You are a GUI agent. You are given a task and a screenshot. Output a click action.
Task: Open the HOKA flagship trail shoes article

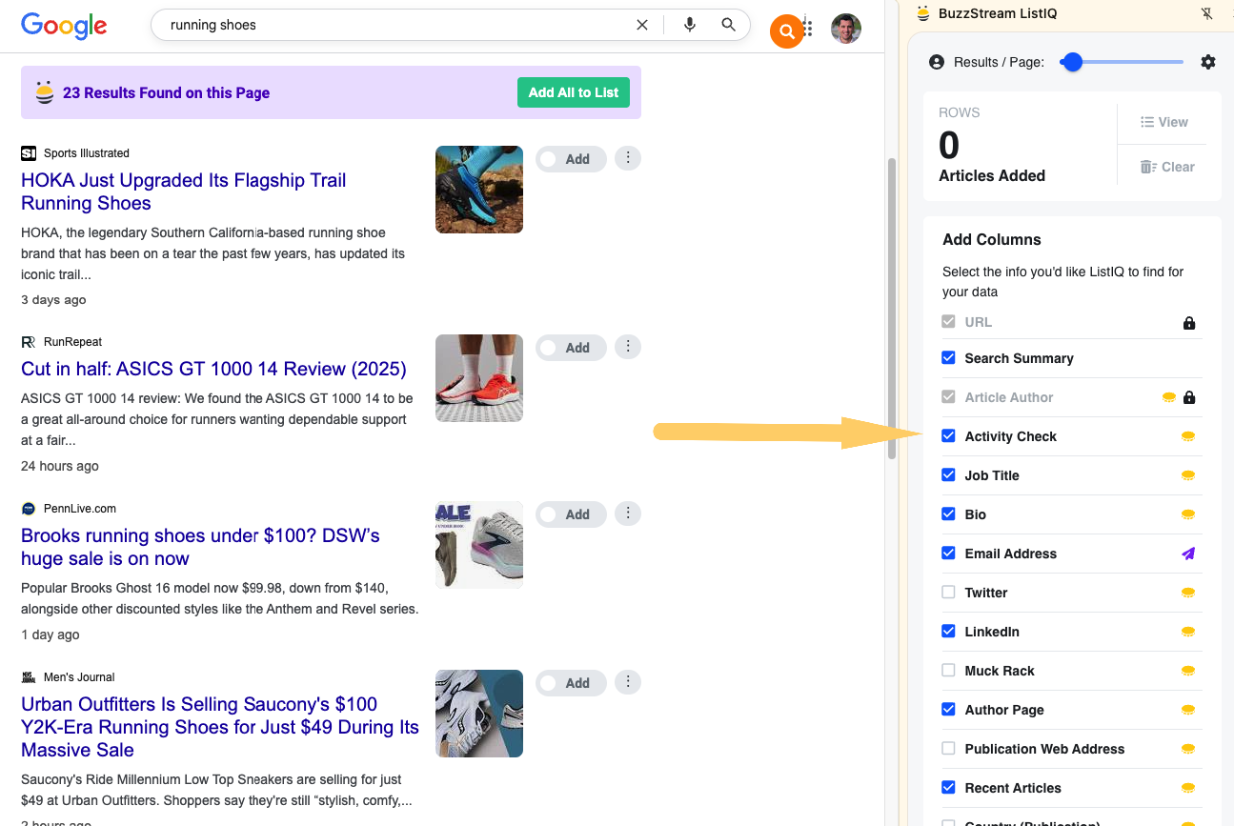coord(183,191)
